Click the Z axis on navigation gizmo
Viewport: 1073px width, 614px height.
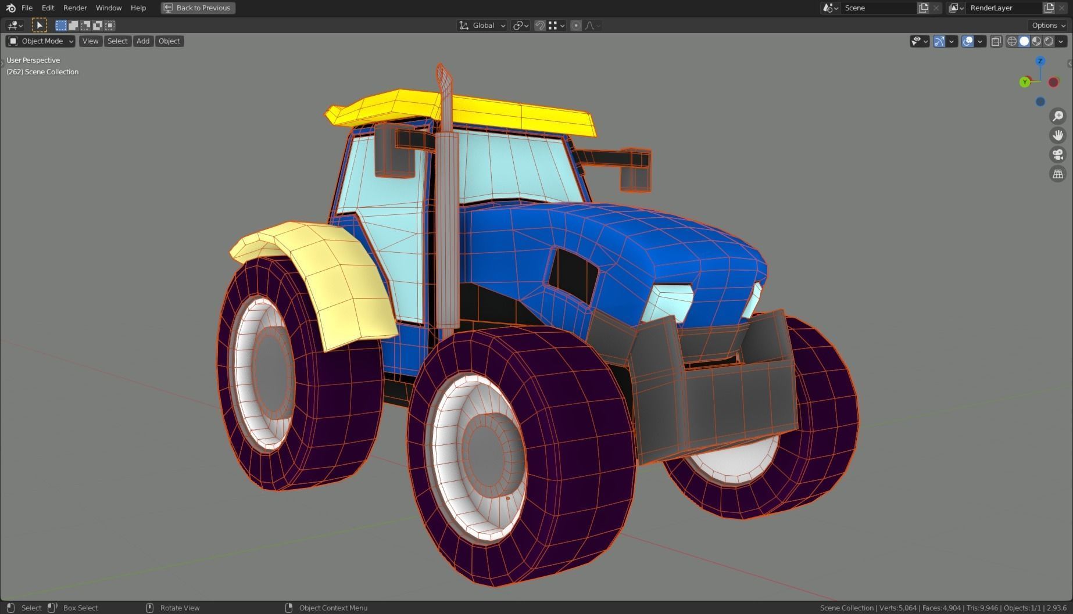click(x=1040, y=61)
